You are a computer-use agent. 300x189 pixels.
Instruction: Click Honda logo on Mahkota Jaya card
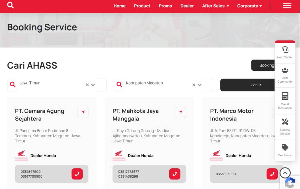(119, 155)
